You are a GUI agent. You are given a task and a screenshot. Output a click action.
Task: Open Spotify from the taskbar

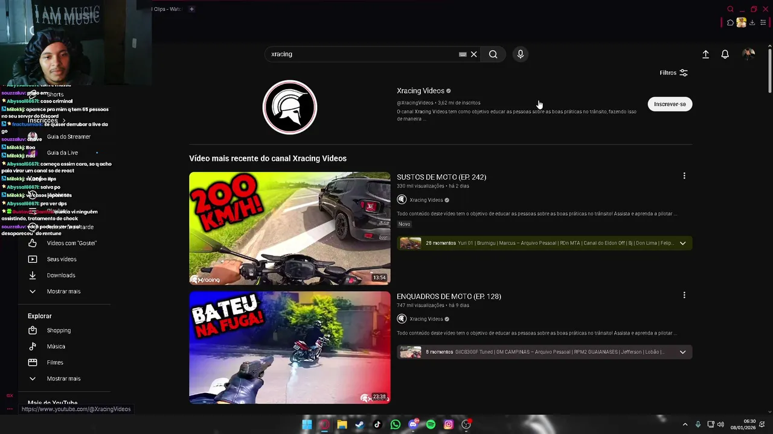pyautogui.click(x=431, y=424)
